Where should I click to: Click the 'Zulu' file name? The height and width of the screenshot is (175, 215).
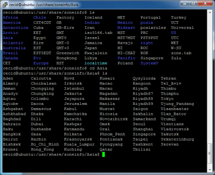[176, 58]
